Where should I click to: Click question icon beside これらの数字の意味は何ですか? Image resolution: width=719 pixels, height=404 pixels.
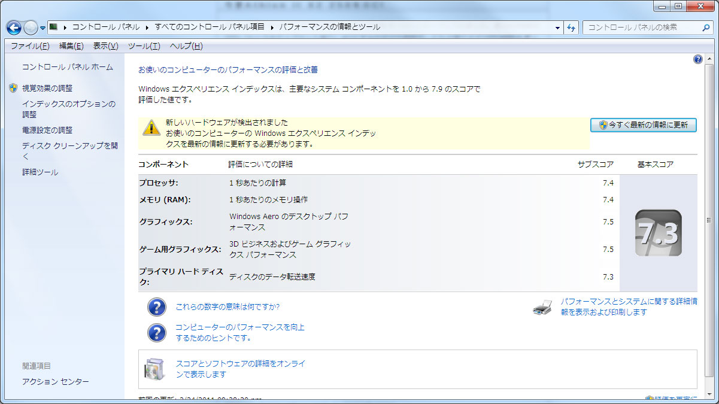(x=156, y=307)
